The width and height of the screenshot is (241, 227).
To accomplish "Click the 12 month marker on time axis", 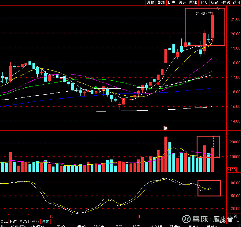I will 51,217.
